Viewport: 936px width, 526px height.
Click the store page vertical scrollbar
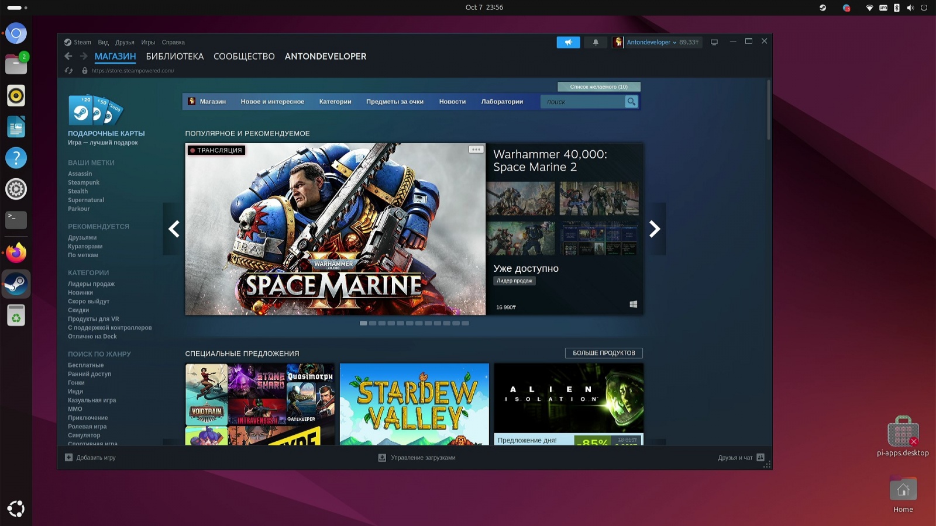tap(768, 110)
